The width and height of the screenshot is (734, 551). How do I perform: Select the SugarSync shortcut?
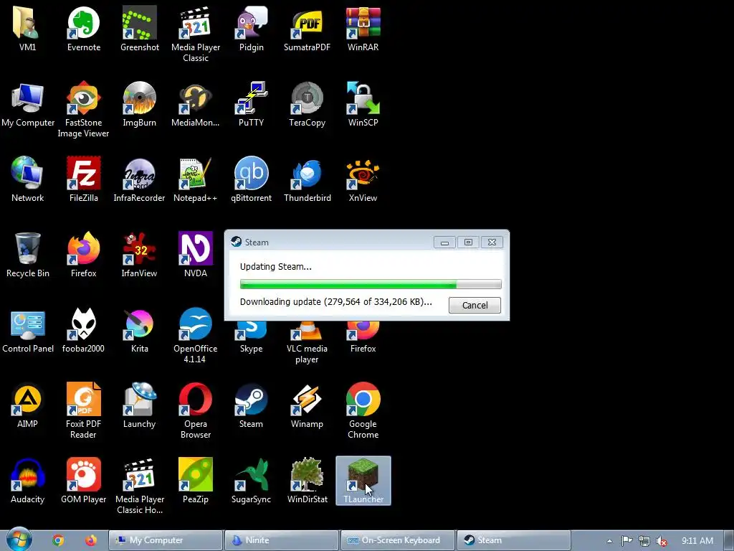pyautogui.click(x=252, y=481)
